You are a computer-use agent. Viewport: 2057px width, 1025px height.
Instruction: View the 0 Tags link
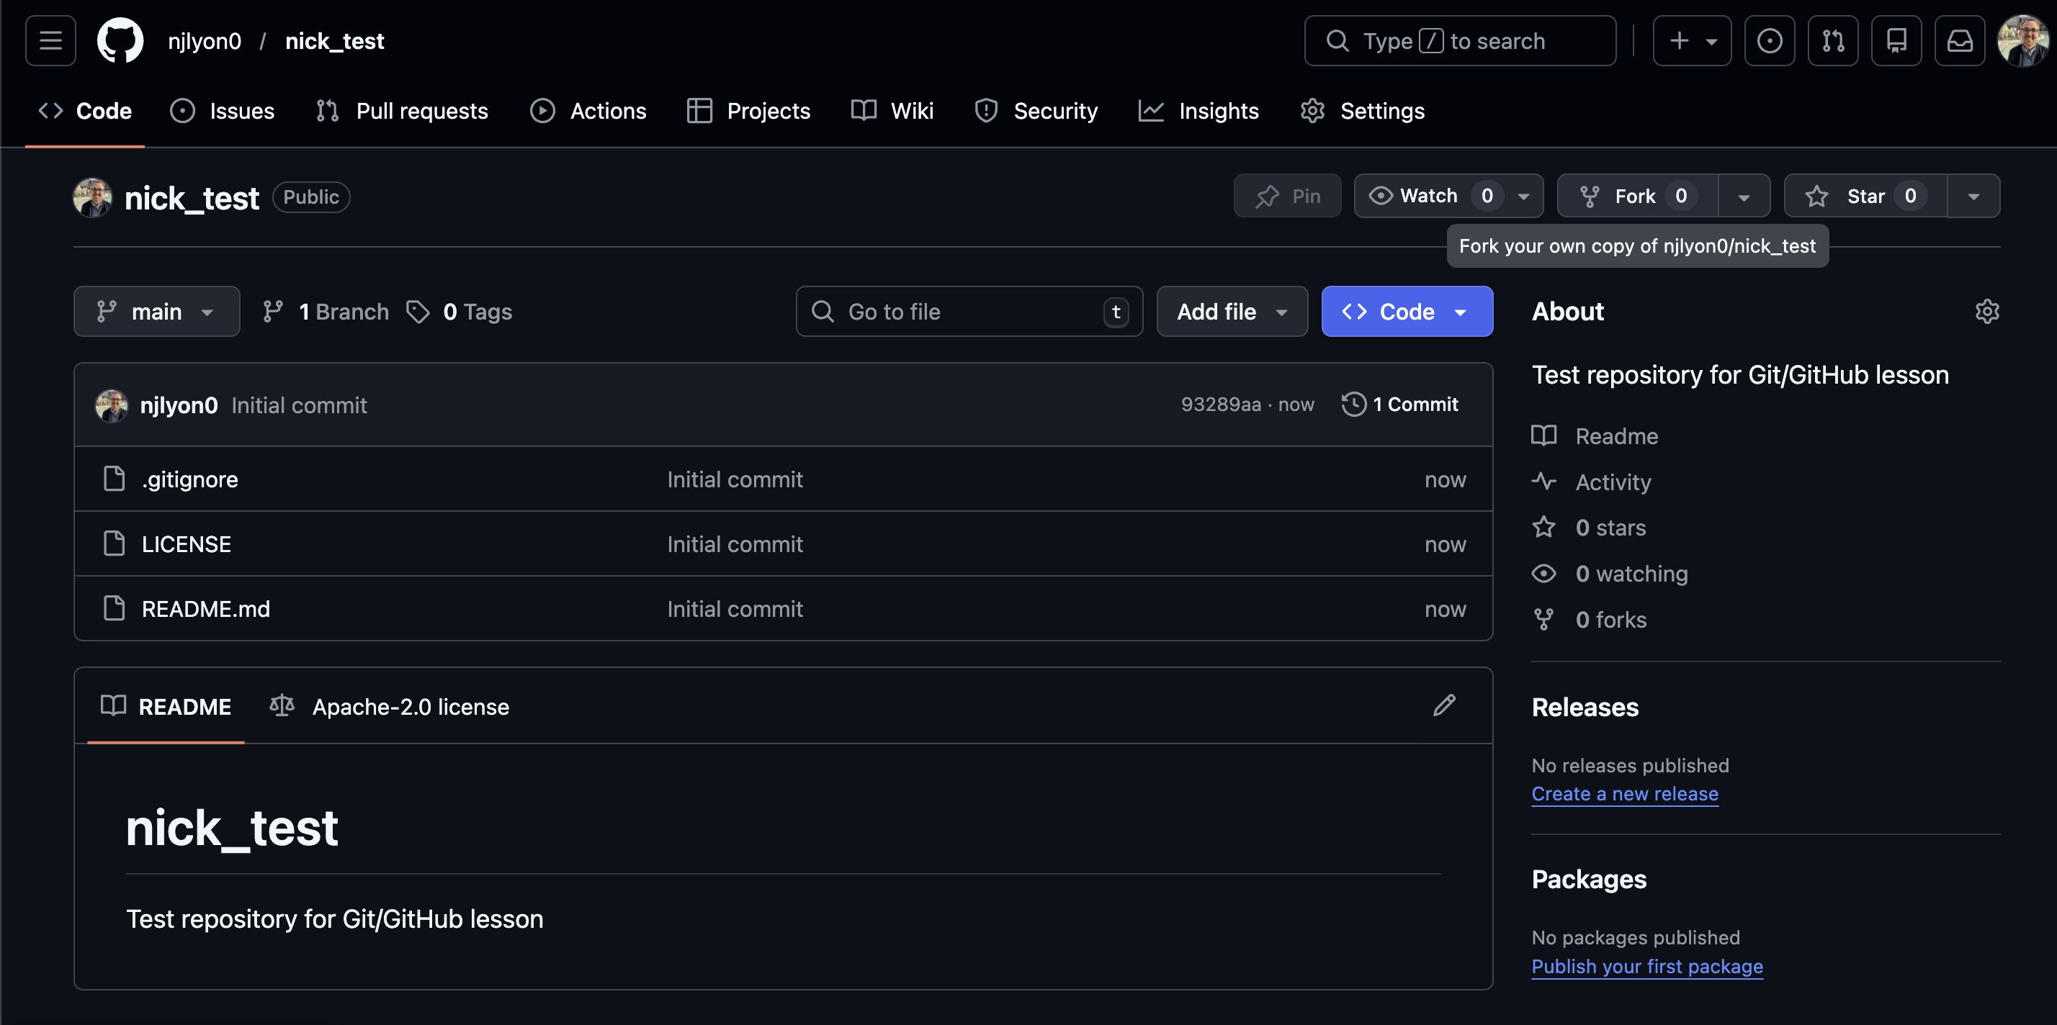tap(460, 312)
